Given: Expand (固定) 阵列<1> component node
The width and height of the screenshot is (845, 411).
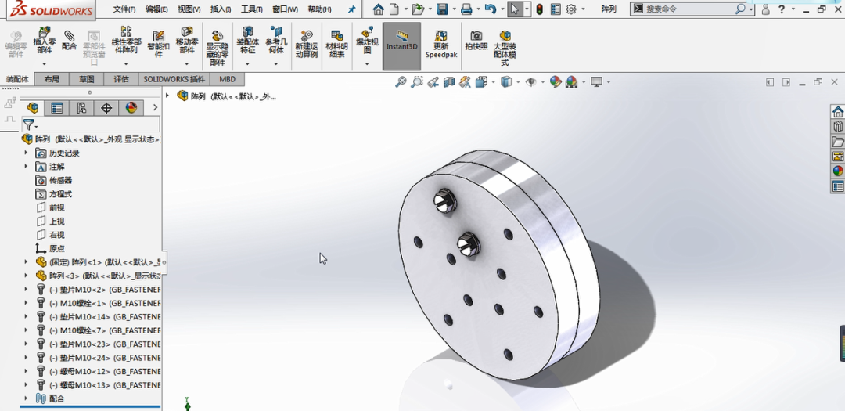Looking at the screenshot, I should point(26,261).
